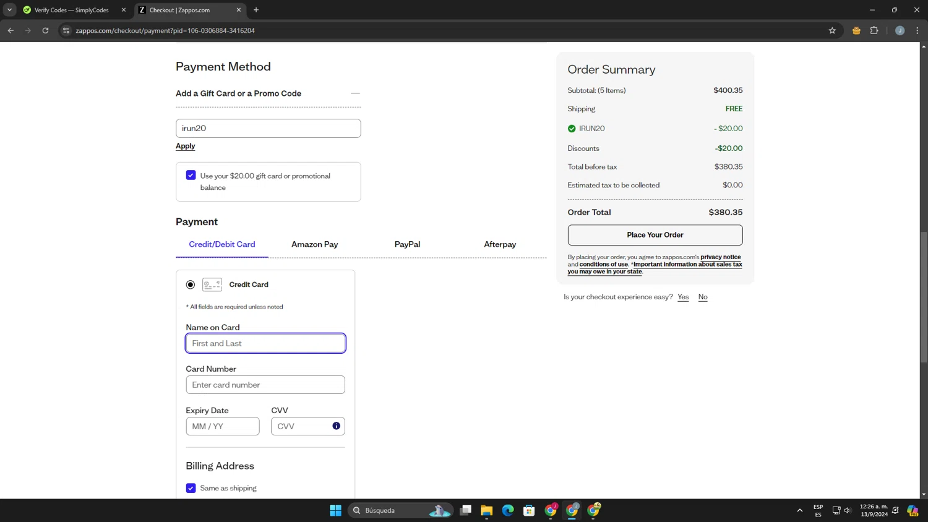Screen dimensions: 928x522
Task: Open the browser extensions puzzle icon
Action: click(x=874, y=30)
